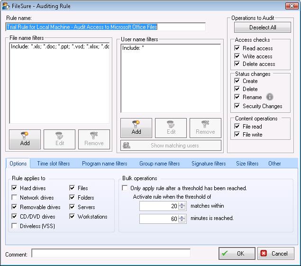
Task: Click Edit button under User name filters
Action: [x=171, y=128]
